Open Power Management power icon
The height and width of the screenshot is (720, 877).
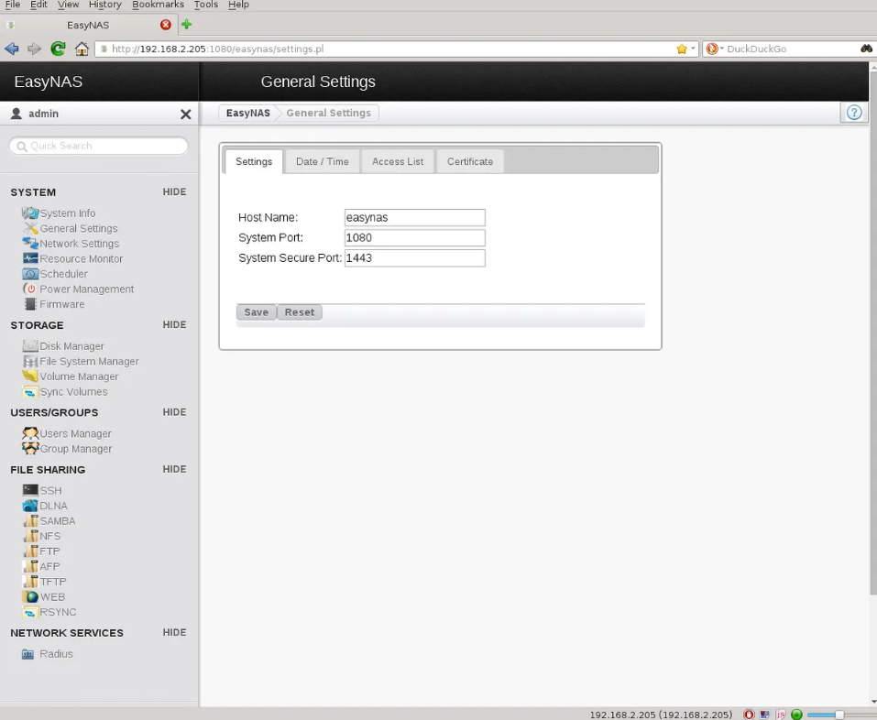coord(30,289)
